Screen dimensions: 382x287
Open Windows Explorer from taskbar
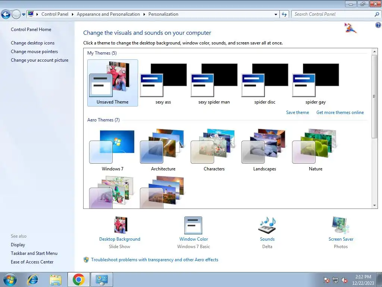click(56, 280)
